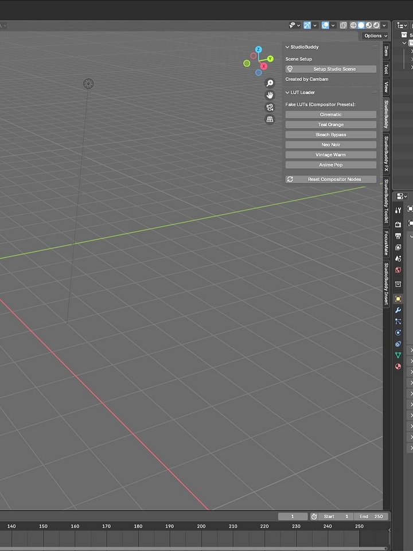Viewport: 413px width, 551px height.
Task: Apply the Teal Orange LUT preset
Action: 331,125
